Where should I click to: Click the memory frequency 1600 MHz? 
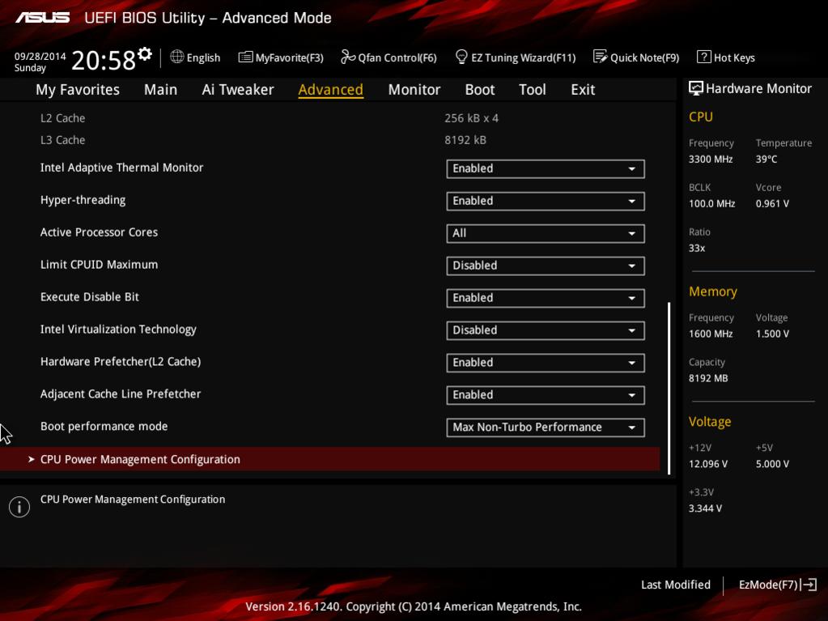pos(711,334)
